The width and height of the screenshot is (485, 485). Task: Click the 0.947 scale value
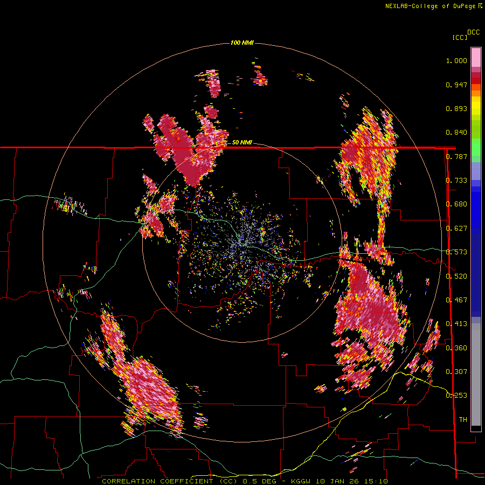pyautogui.click(x=456, y=85)
